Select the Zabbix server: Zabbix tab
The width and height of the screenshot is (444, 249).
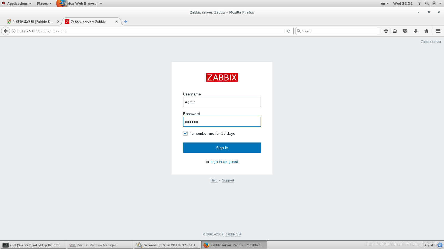click(88, 22)
